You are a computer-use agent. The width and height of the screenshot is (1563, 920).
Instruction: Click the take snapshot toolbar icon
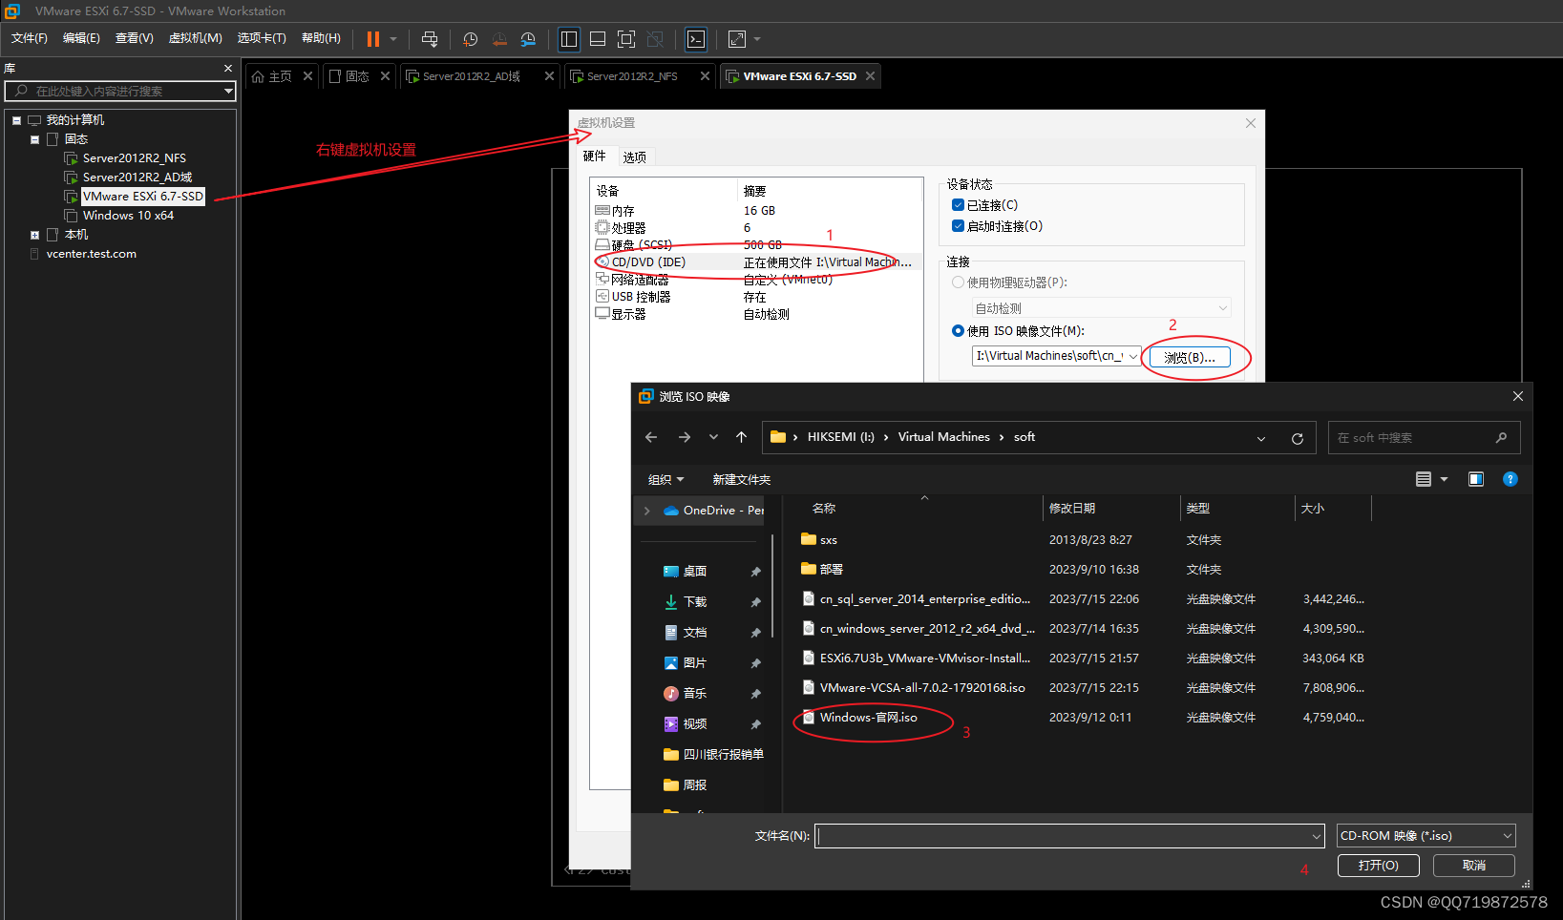click(471, 39)
